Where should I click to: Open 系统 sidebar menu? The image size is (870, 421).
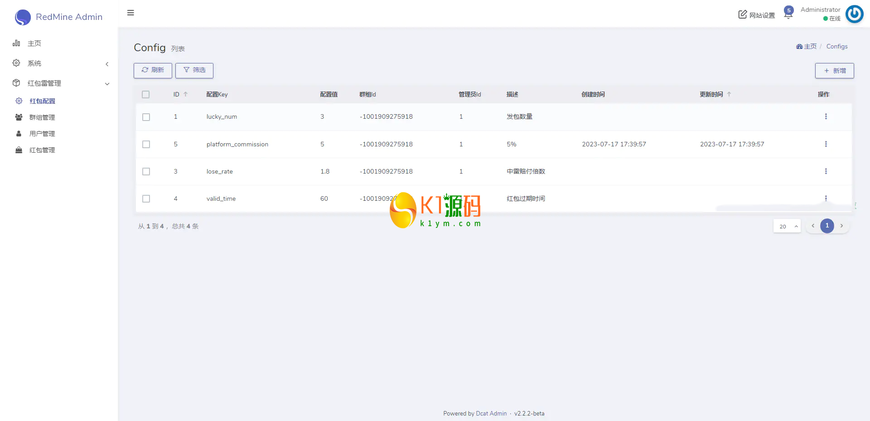(34, 63)
